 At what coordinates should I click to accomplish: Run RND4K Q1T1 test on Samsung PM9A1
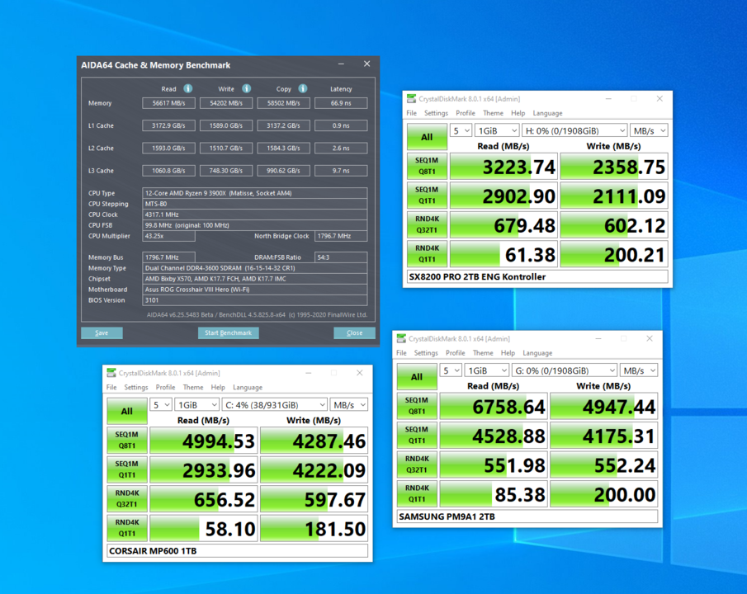(x=417, y=493)
